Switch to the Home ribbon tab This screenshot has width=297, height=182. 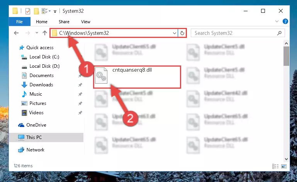42,22
